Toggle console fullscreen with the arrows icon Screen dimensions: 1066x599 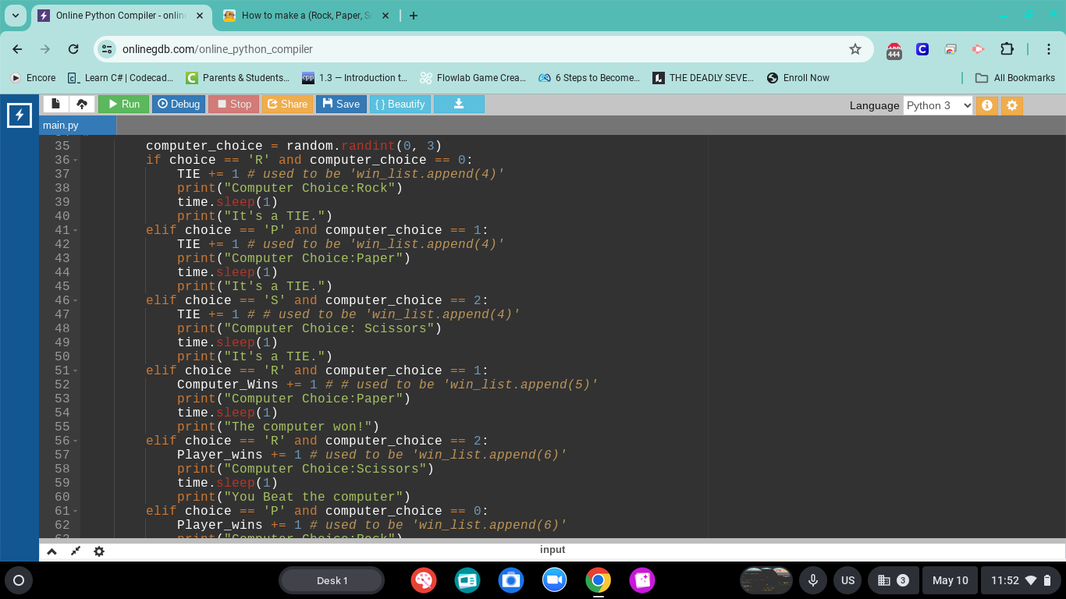pos(75,551)
